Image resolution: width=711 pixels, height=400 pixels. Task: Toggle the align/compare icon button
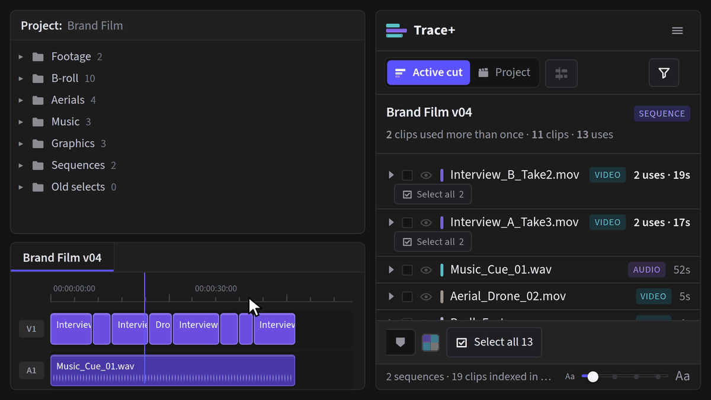point(561,73)
